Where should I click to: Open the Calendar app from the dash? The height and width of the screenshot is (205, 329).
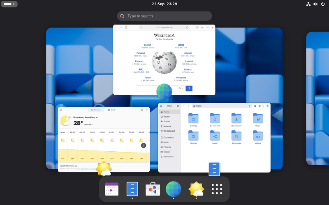pyautogui.click(x=112, y=189)
